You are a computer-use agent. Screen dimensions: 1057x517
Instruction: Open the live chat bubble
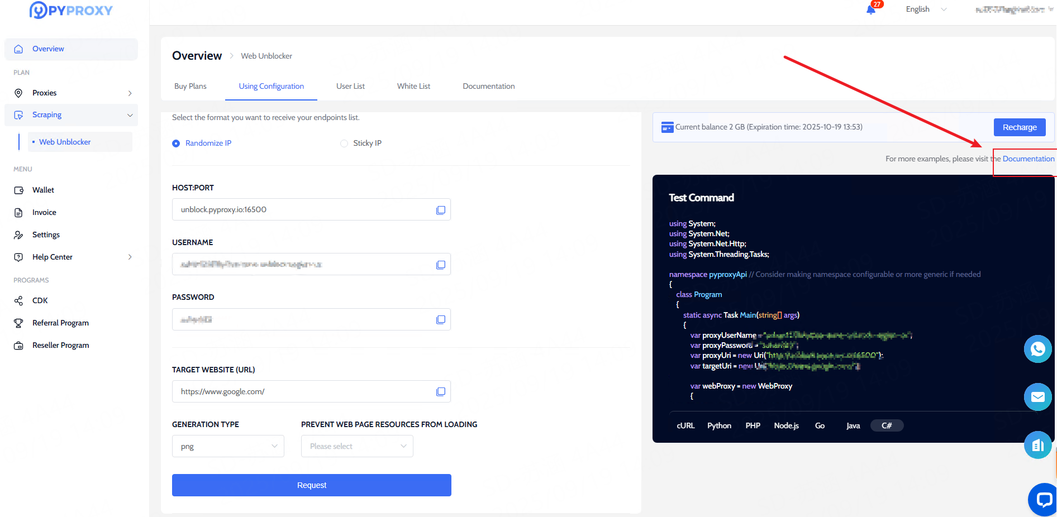(x=1043, y=499)
